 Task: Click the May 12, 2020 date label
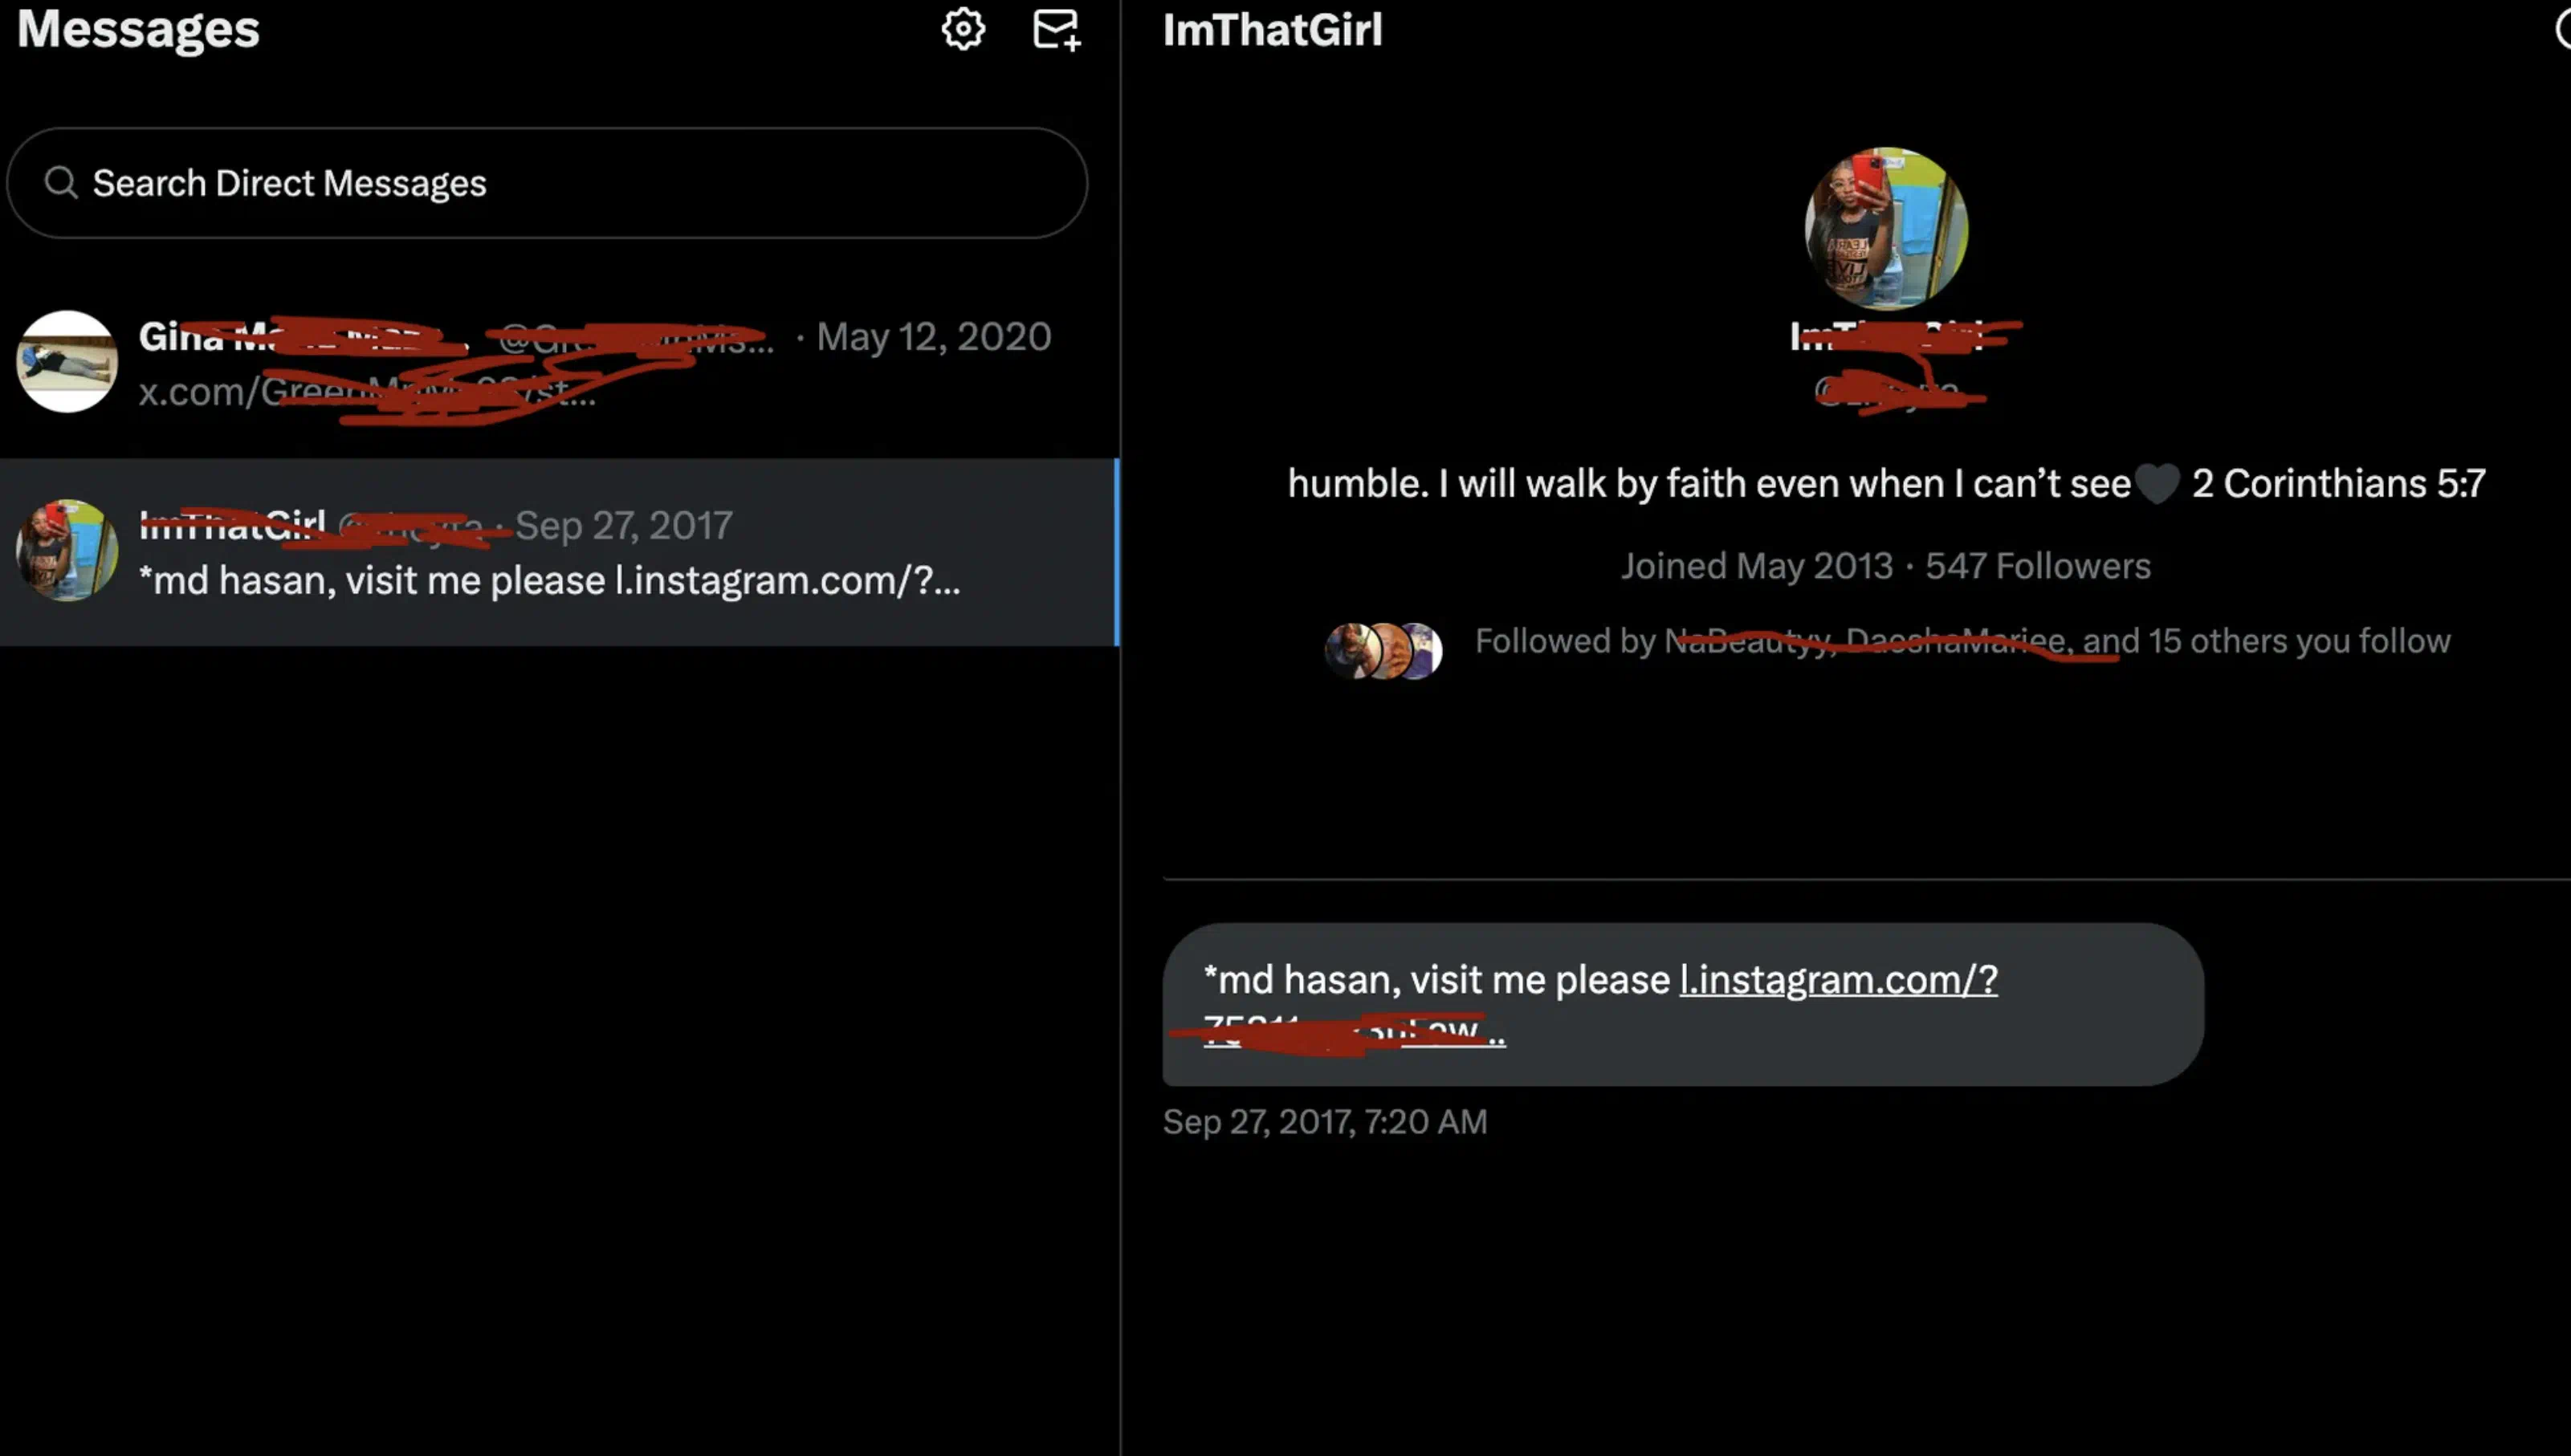tap(933, 337)
